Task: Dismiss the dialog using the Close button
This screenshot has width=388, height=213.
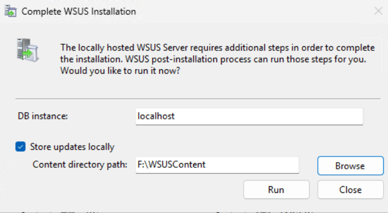Action: [350, 189]
